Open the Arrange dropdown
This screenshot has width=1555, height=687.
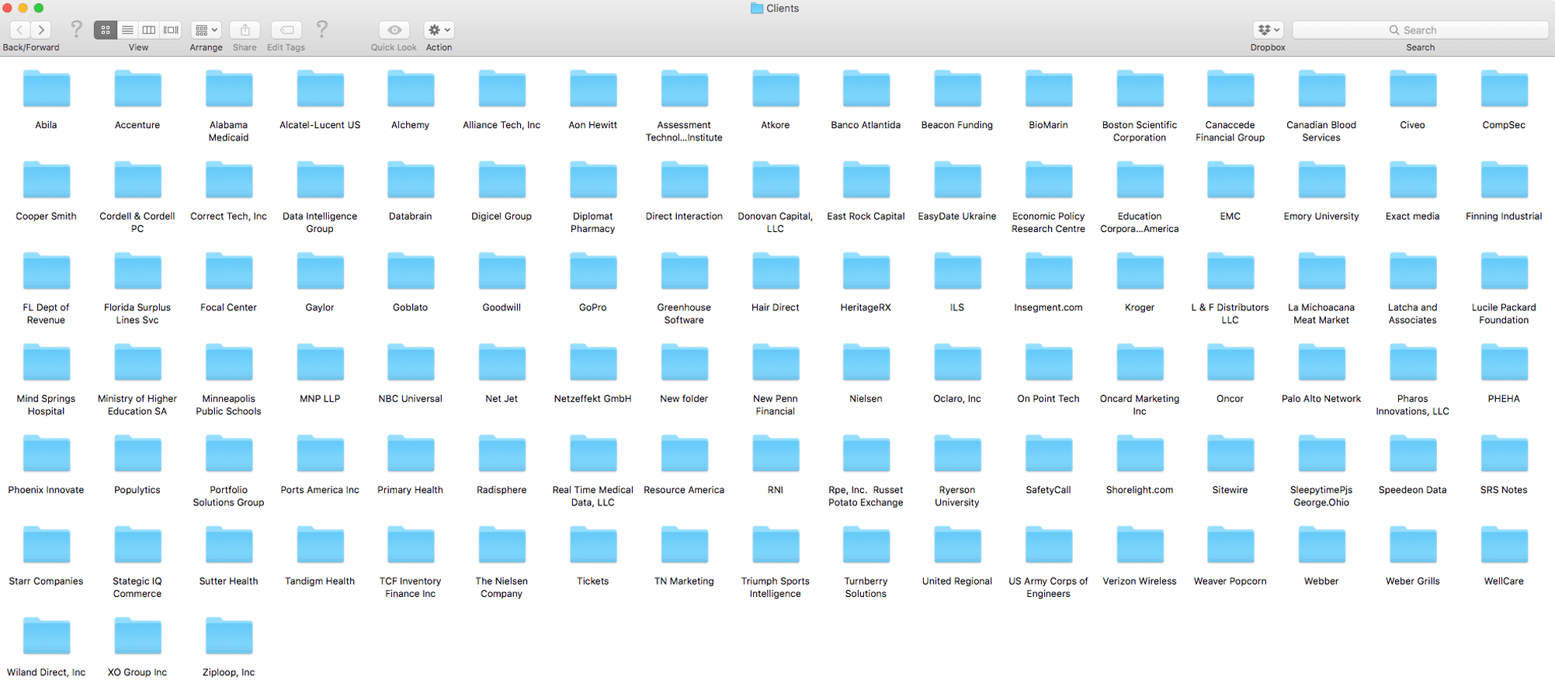click(207, 29)
